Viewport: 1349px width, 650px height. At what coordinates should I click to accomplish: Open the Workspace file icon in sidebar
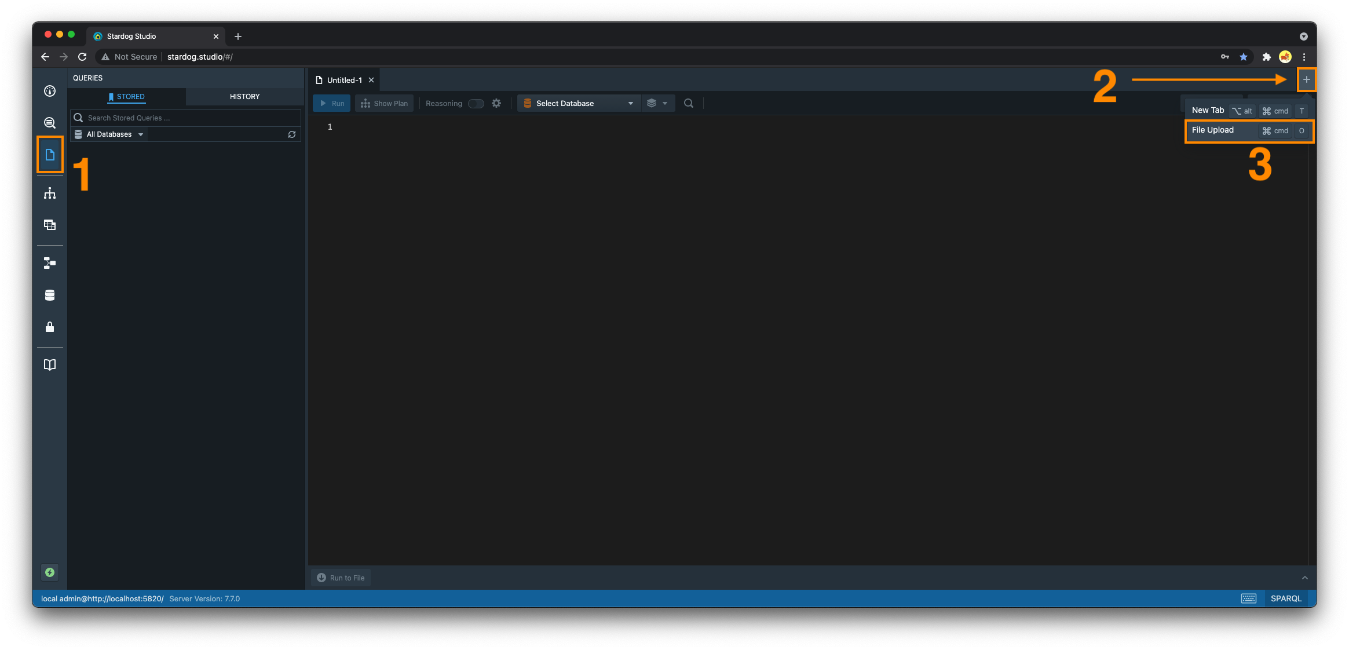[x=50, y=155]
